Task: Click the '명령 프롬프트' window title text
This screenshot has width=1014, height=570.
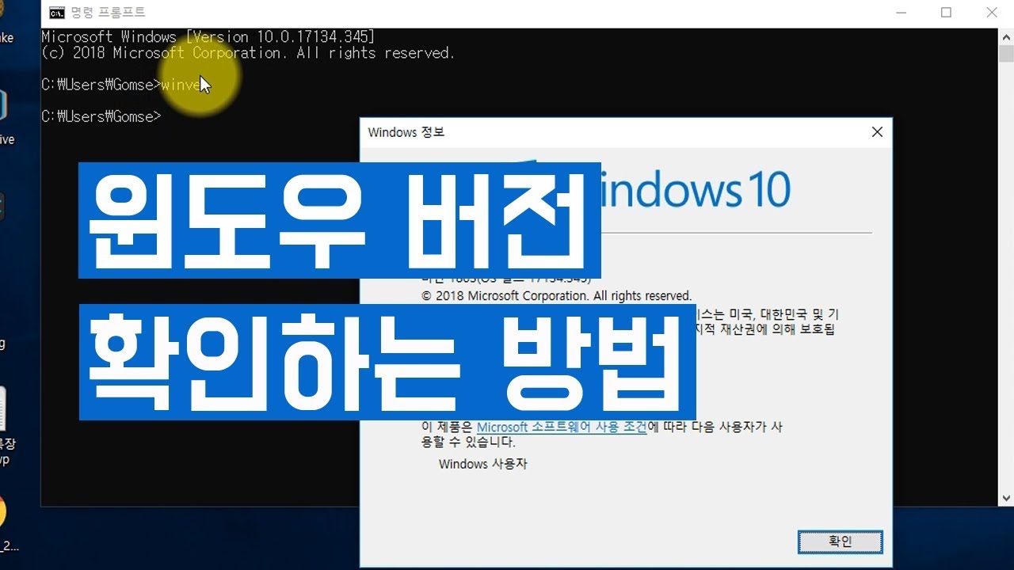Action: (x=108, y=13)
